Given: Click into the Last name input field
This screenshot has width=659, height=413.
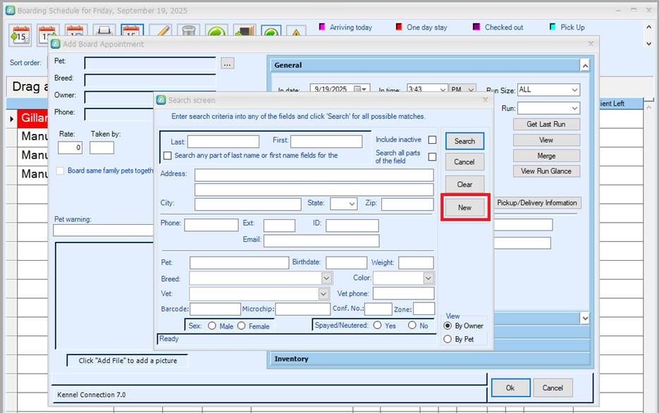Looking at the screenshot, I should click(223, 142).
